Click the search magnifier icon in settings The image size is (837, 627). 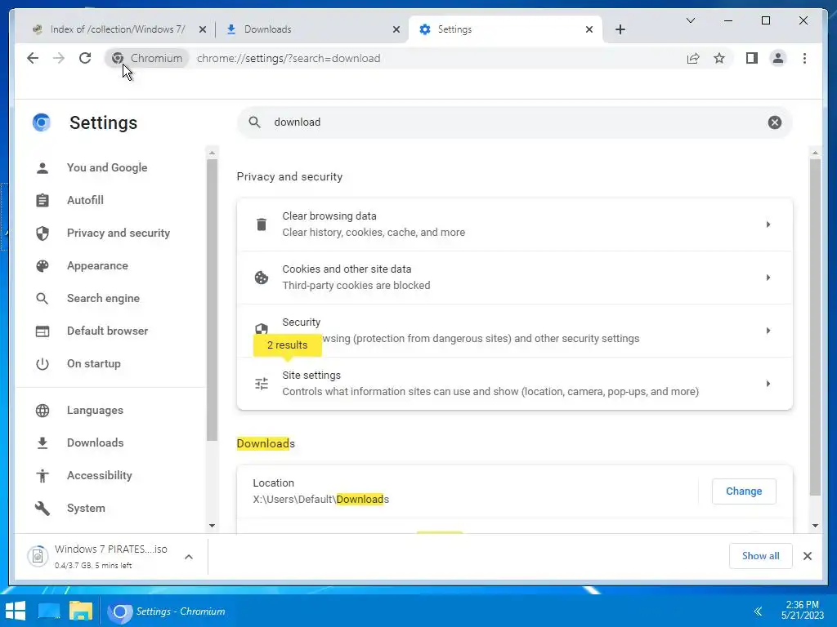click(255, 122)
